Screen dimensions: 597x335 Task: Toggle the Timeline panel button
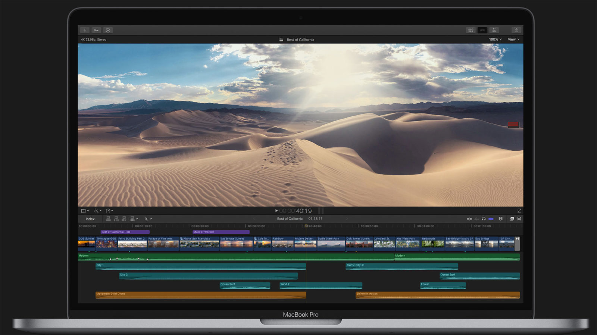(482, 30)
